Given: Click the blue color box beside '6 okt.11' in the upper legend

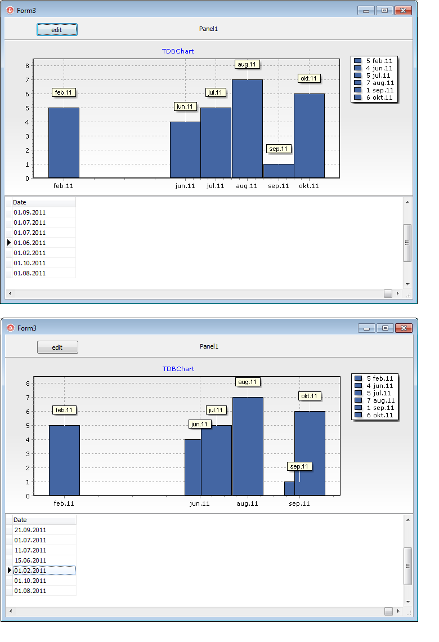Looking at the screenshot, I should [357, 97].
